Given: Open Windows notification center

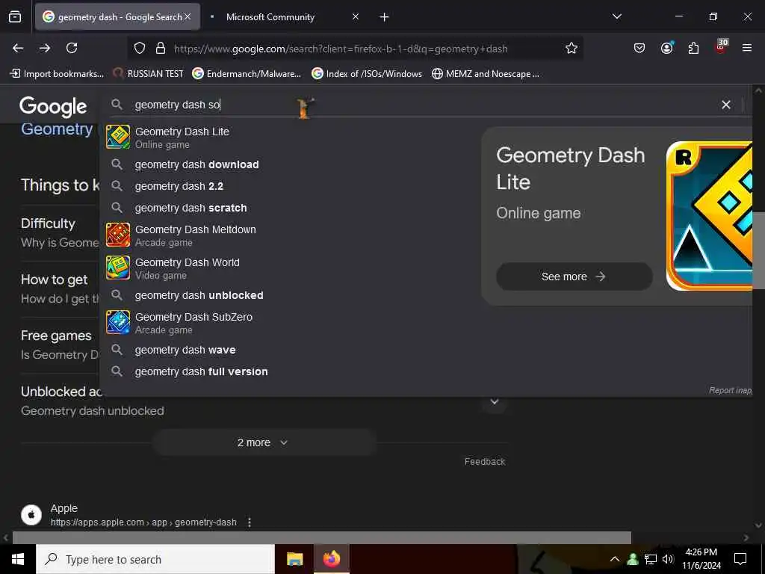Looking at the screenshot, I should pyautogui.click(x=740, y=559).
